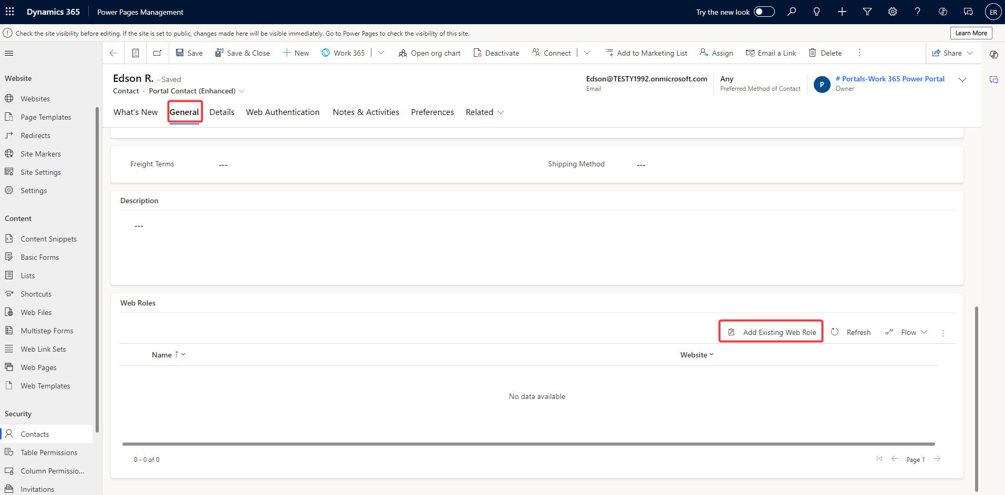Open the Notes & Activities tab

(366, 112)
